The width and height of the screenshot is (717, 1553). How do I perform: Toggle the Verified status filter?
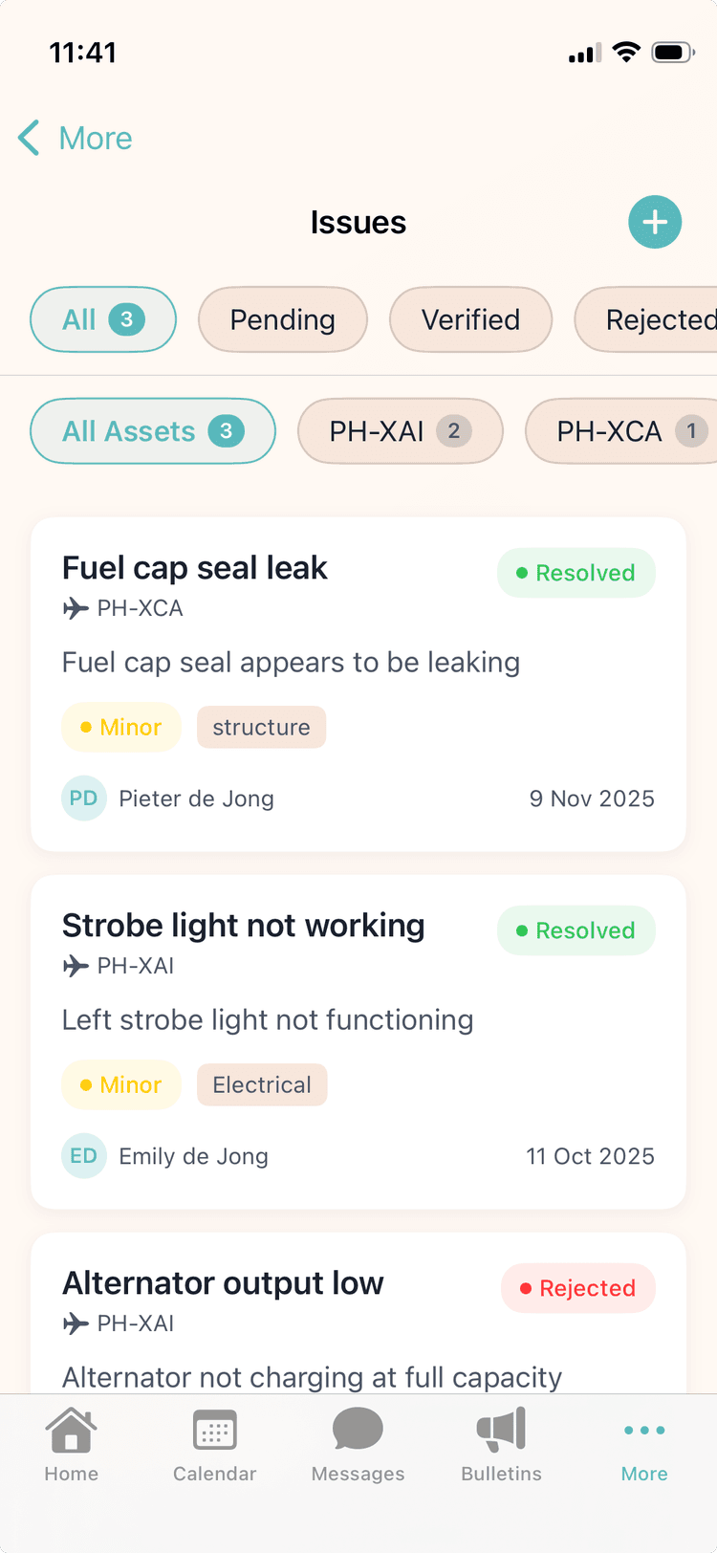pos(470,319)
